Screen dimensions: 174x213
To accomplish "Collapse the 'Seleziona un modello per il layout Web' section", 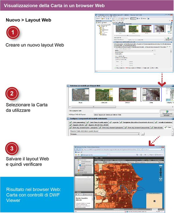I will (68, 86).
